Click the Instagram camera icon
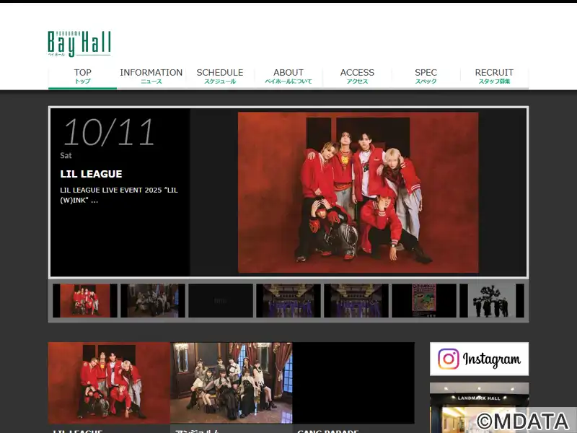This screenshot has height=433, width=577. (448, 359)
